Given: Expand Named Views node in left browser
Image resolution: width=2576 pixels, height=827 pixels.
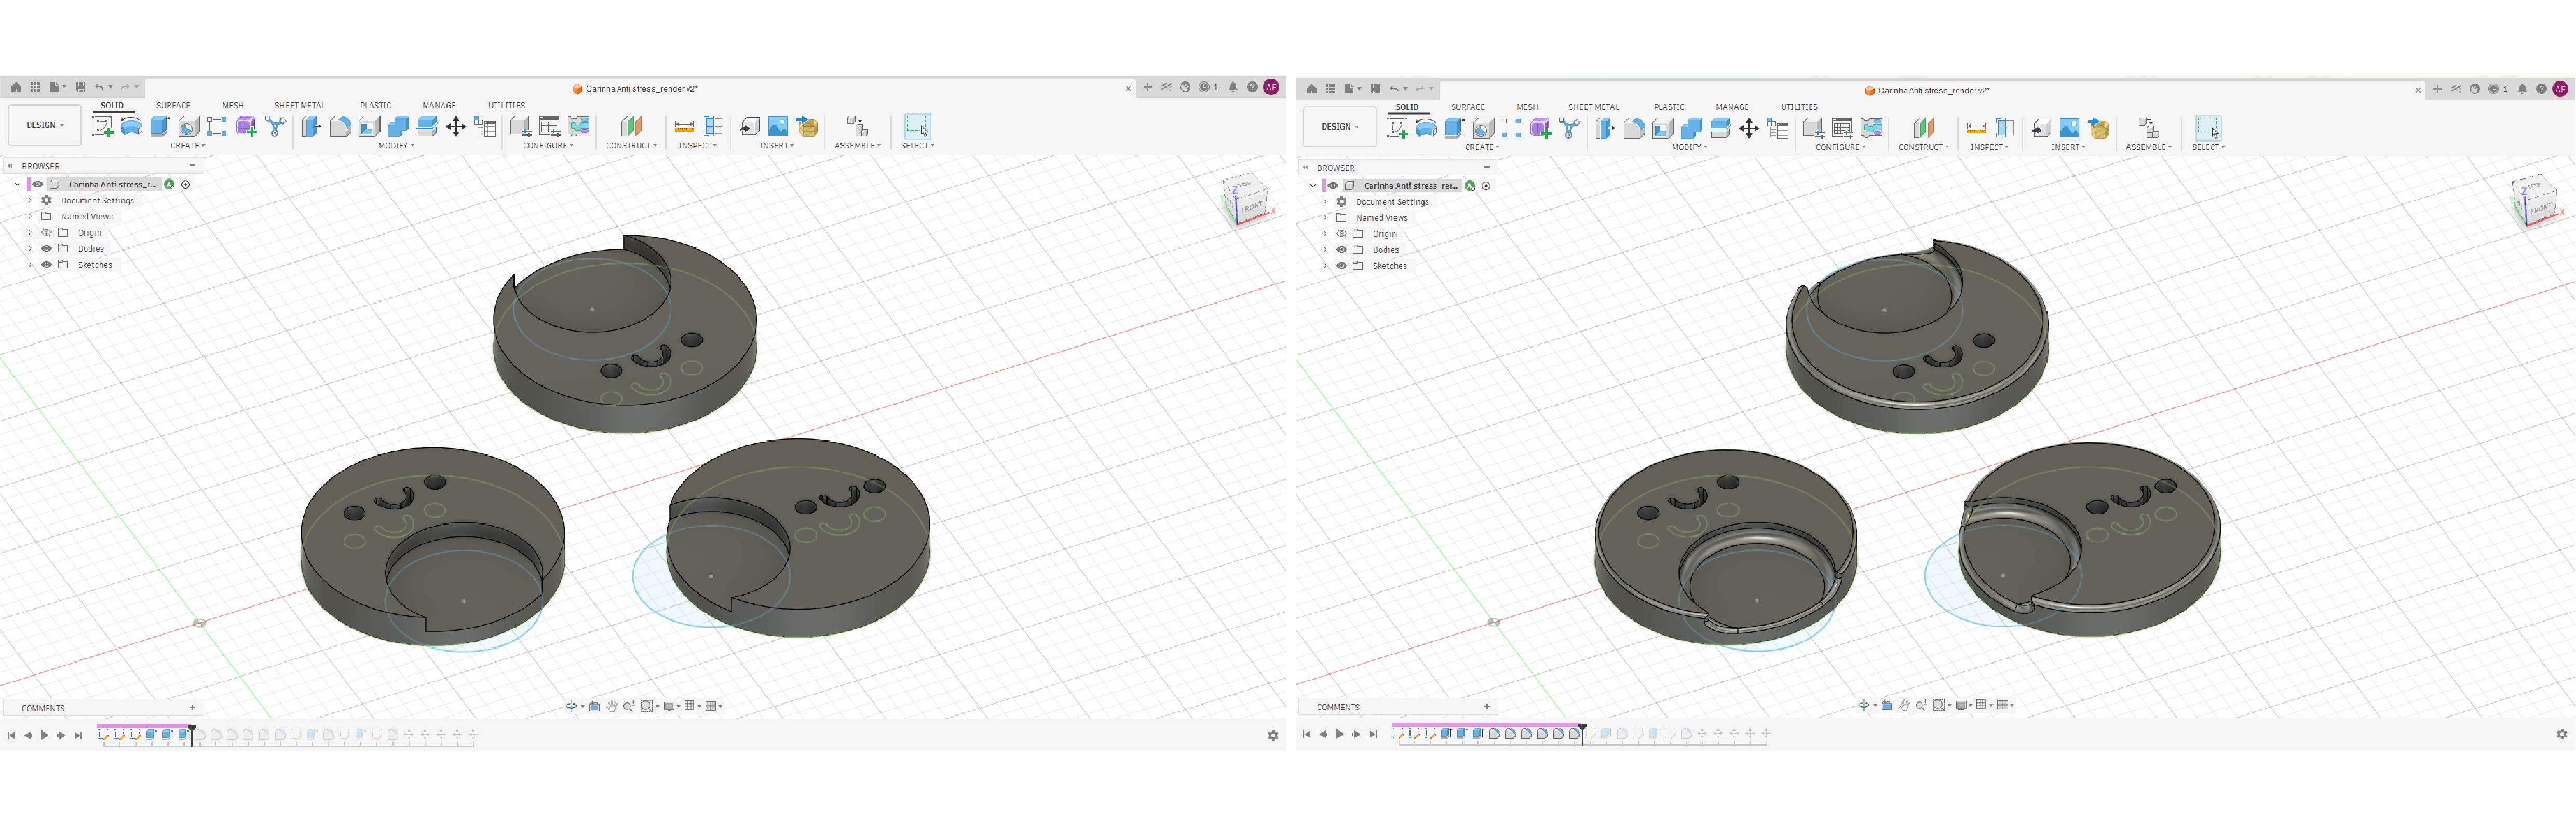Looking at the screenshot, I should [x=30, y=217].
